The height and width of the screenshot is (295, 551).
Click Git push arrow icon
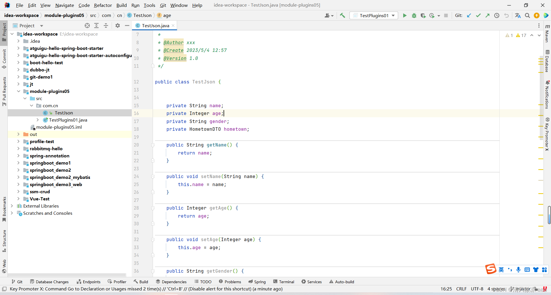coord(487,15)
